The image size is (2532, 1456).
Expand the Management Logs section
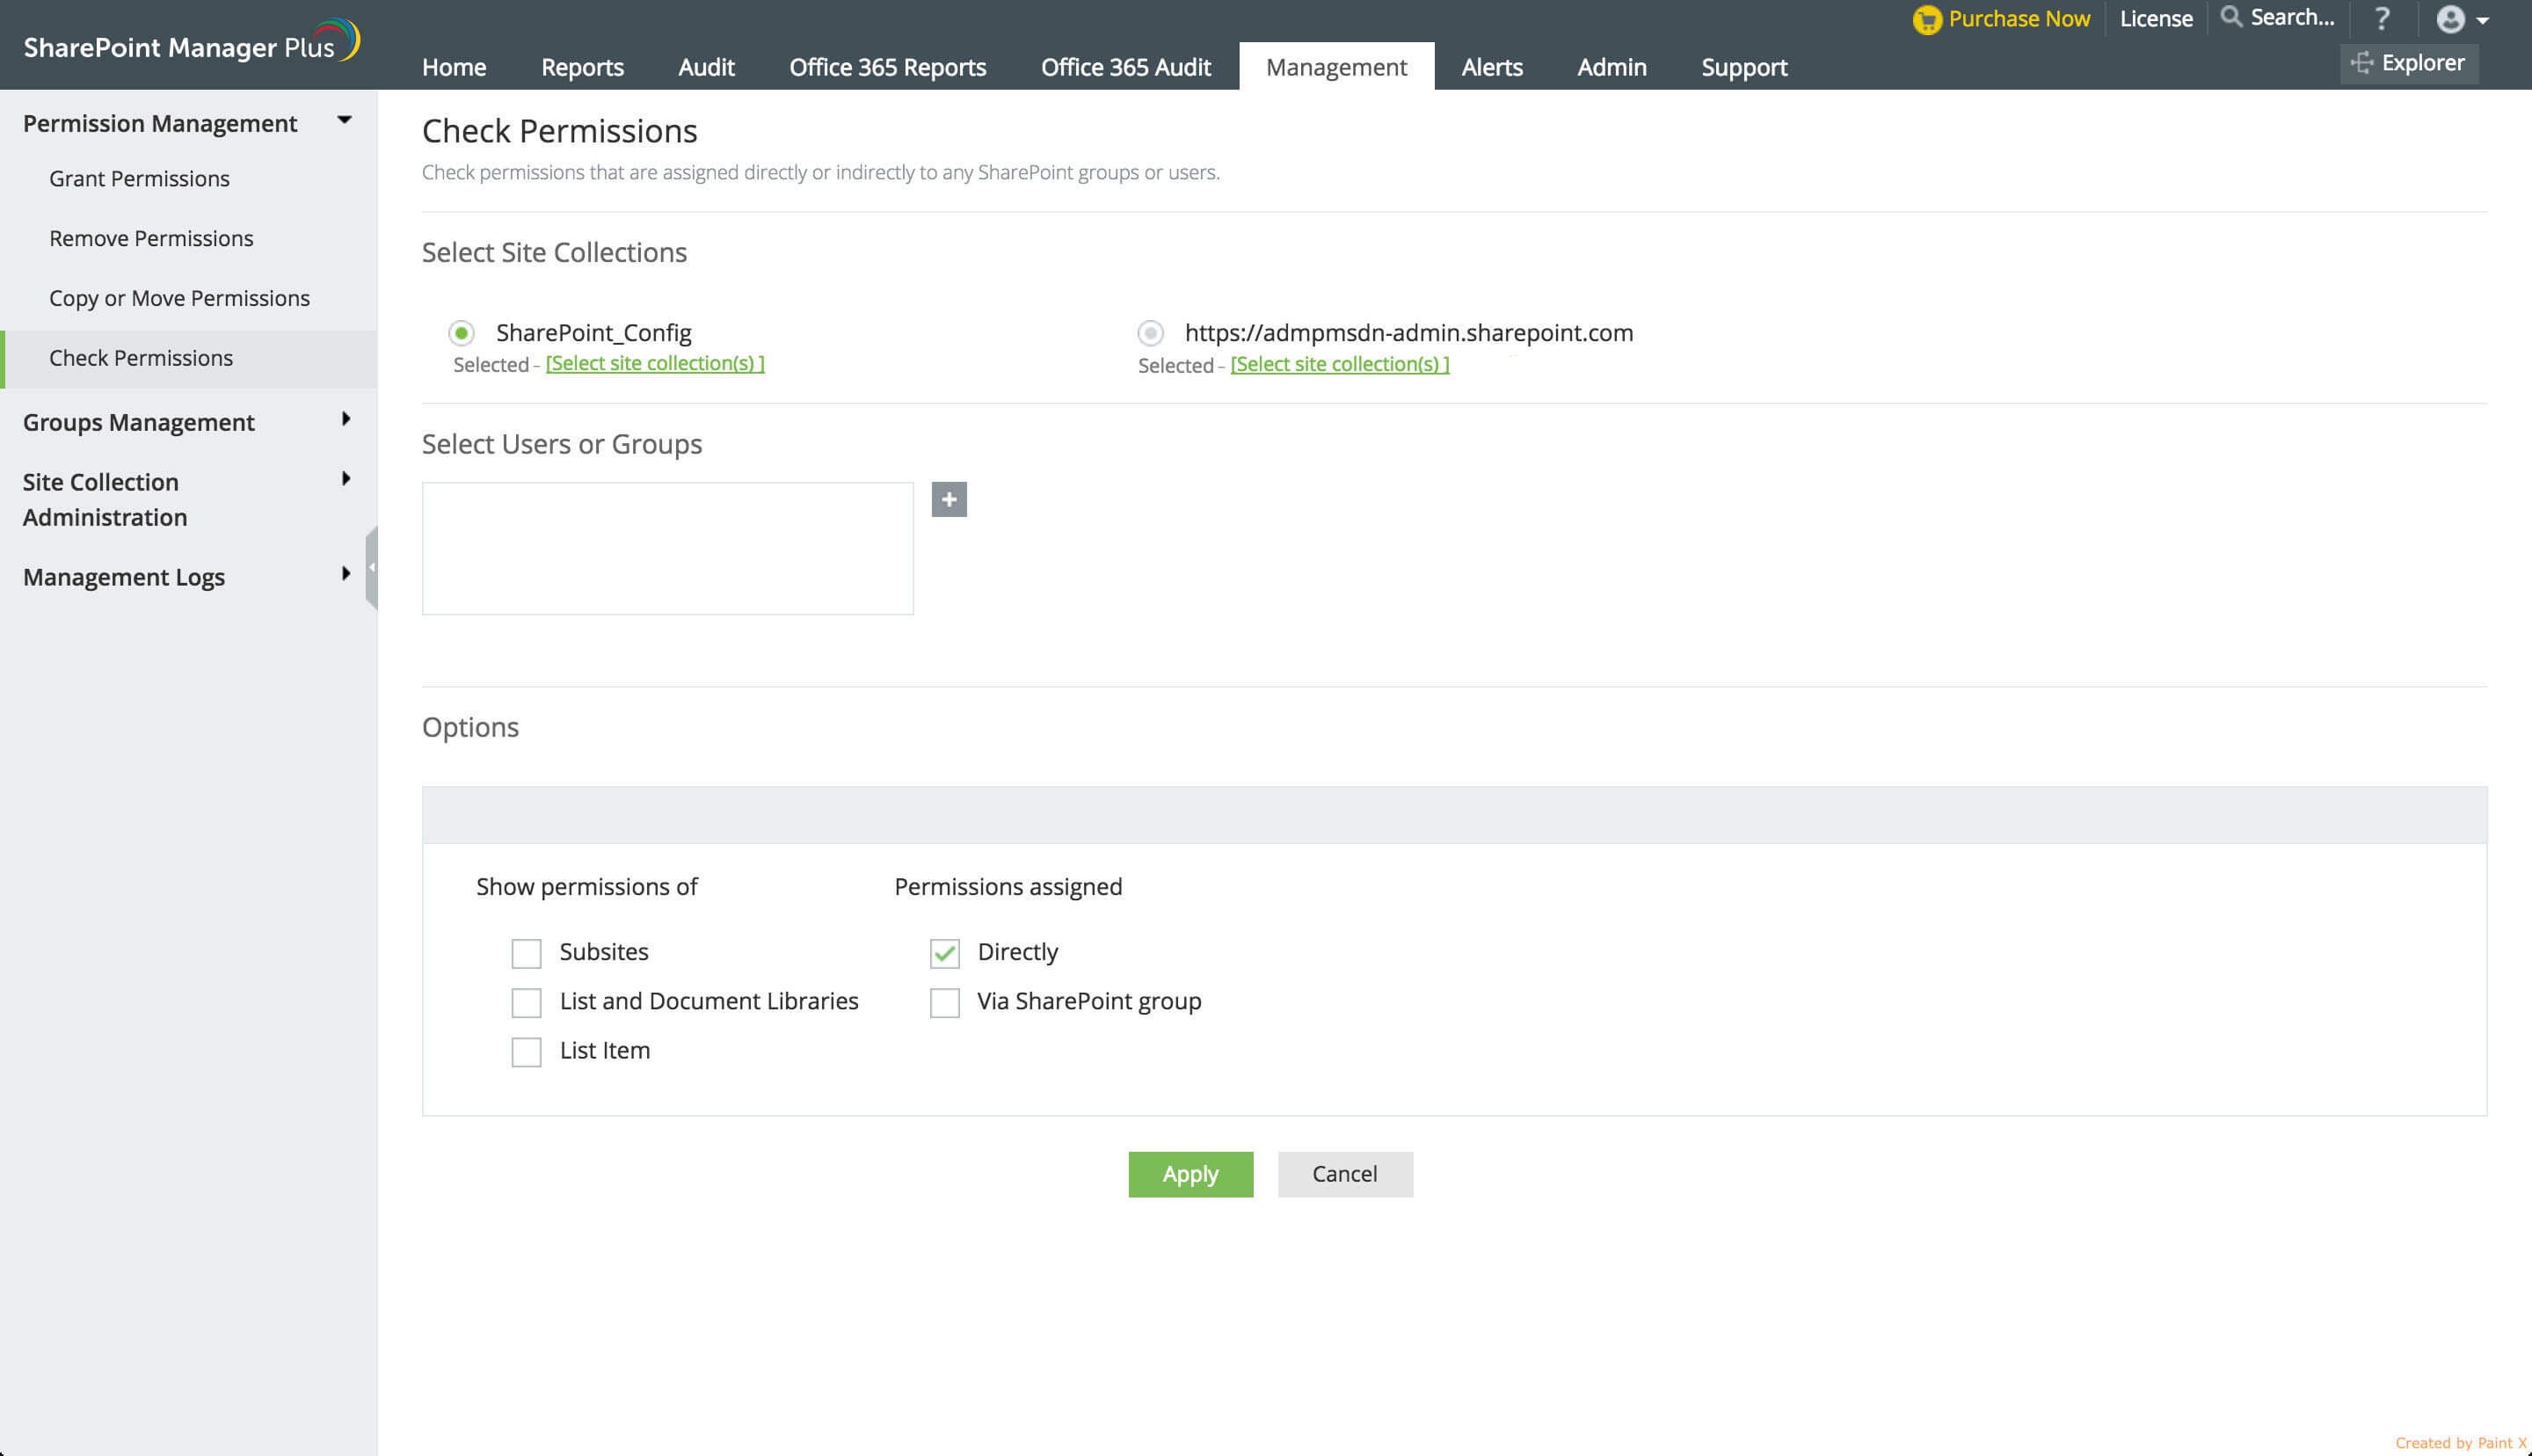click(x=346, y=574)
